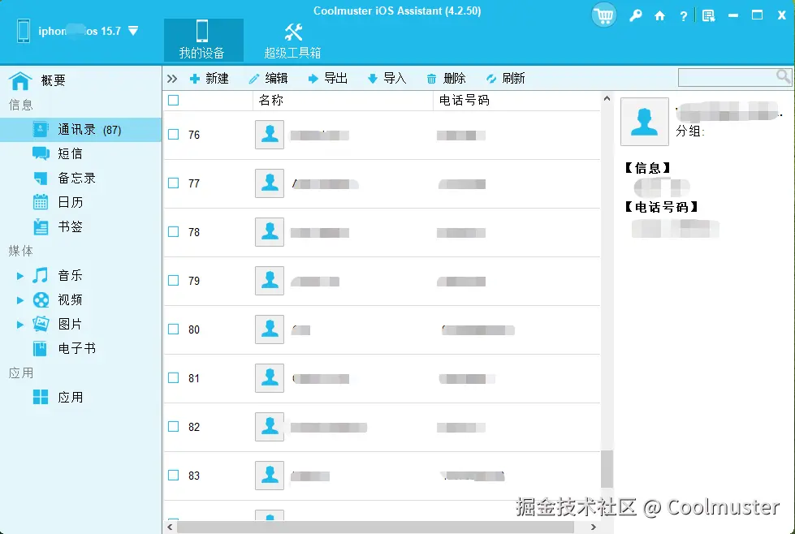Viewport: 795px width, 534px height.
Task: Select the checkbox for contact row 76
Action: pyautogui.click(x=173, y=135)
